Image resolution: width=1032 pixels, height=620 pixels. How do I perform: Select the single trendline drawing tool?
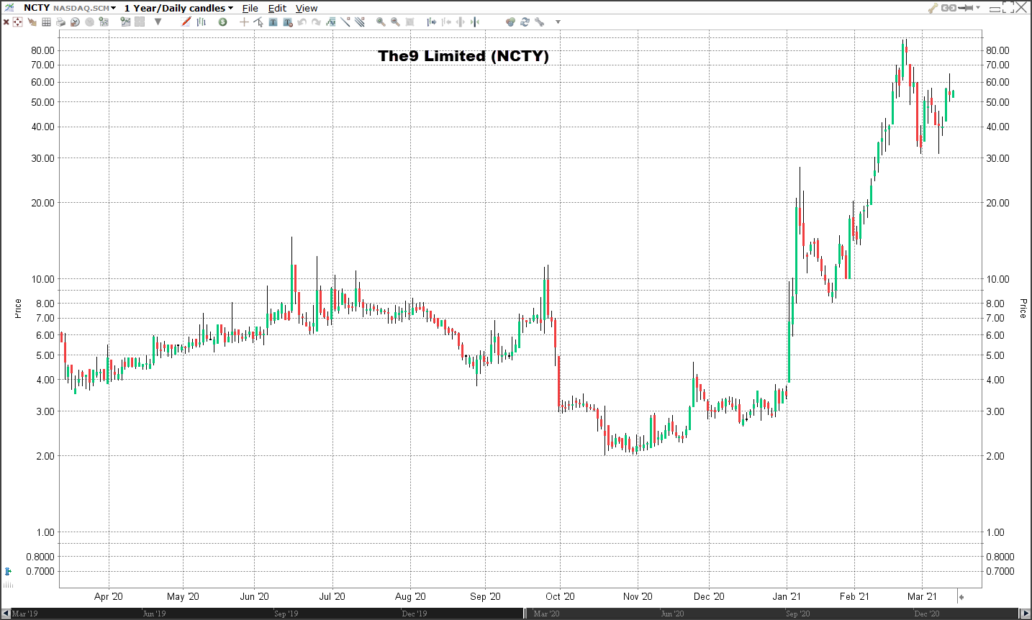345,22
